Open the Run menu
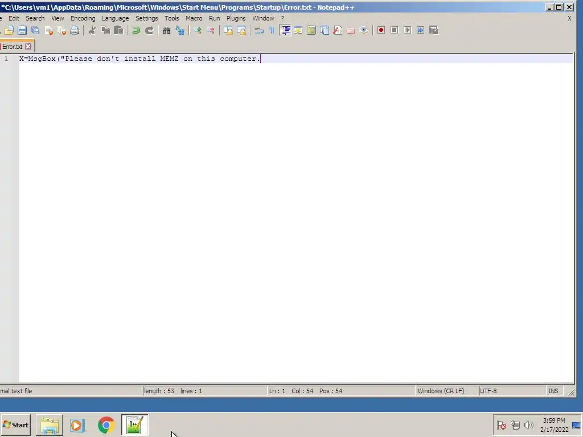583x437 pixels. coord(214,18)
